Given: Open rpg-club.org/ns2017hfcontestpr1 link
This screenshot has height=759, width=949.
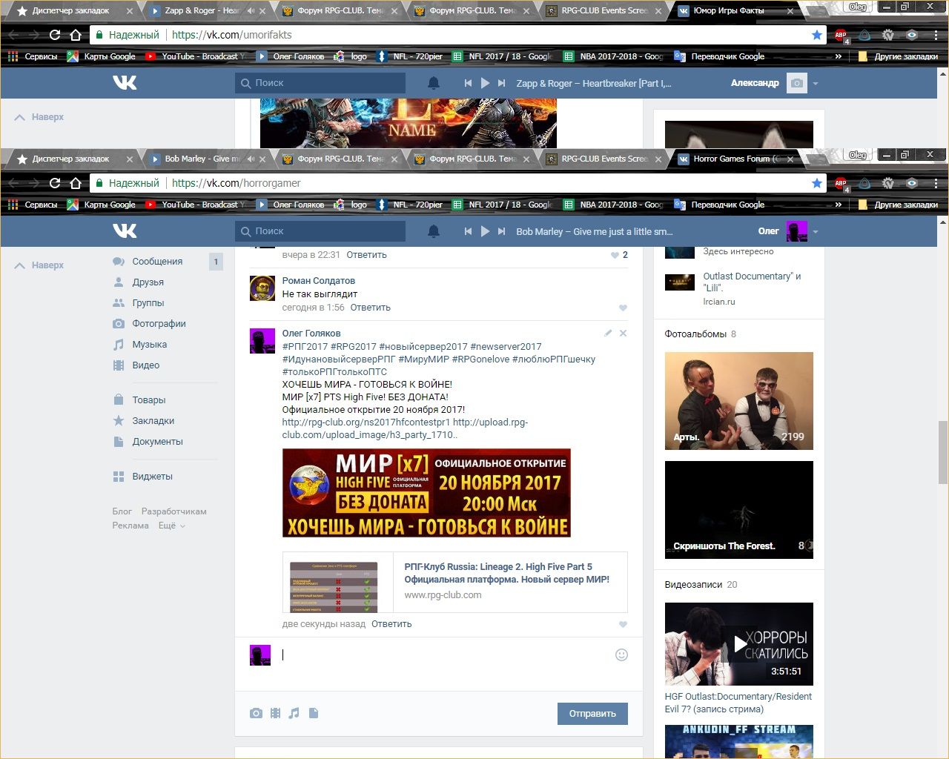Looking at the screenshot, I should pos(366,422).
